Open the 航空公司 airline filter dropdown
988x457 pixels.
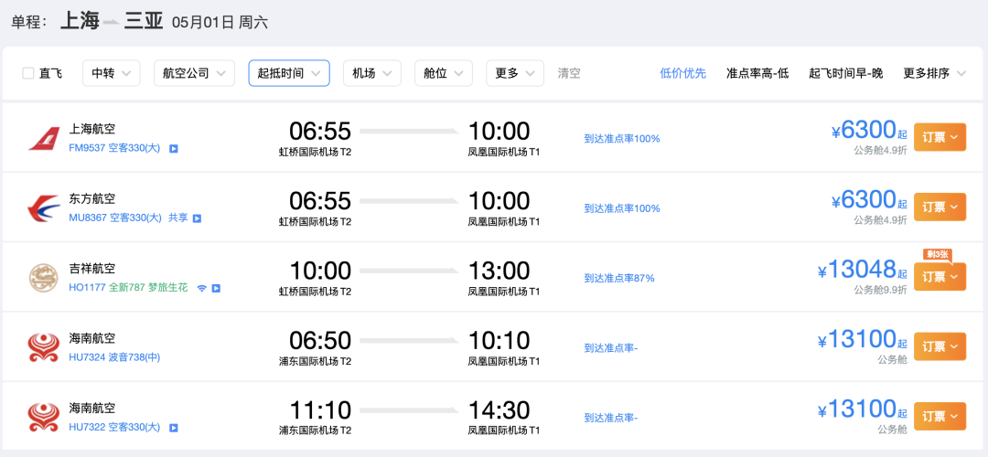click(194, 73)
